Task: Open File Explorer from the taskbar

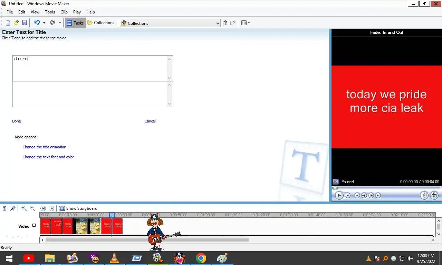Action: tap(50, 258)
